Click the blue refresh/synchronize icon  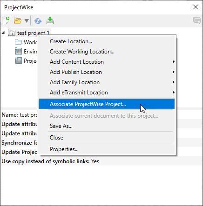click(x=38, y=21)
